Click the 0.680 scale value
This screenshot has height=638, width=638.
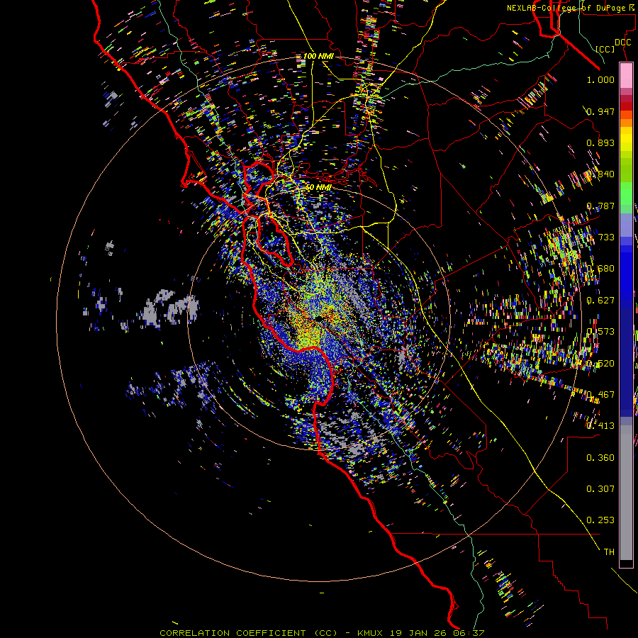pyautogui.click(x=600, y=269)
